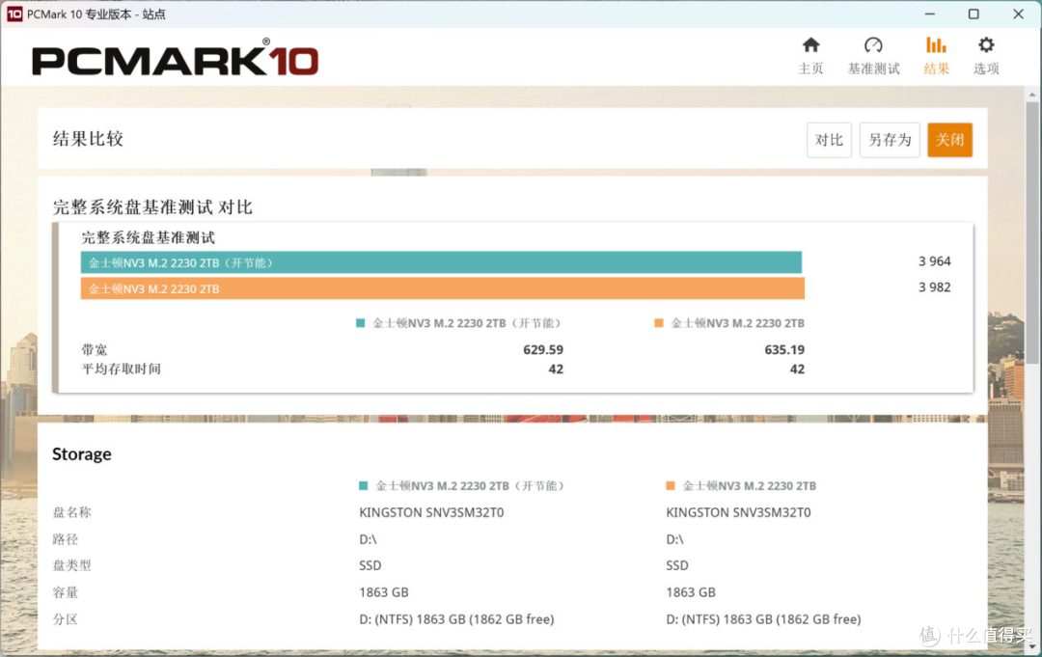The width and height of the screenshot is (1042, 657).
Task: Click the bandwidth value 635.19
Action: [x=784, y=349]
